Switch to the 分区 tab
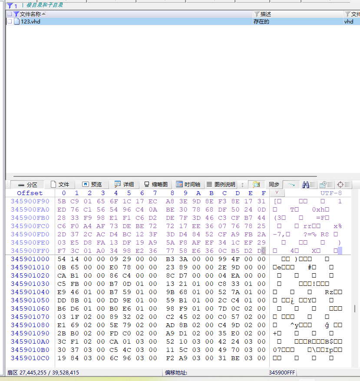The image size is (360, 381). 28,185
